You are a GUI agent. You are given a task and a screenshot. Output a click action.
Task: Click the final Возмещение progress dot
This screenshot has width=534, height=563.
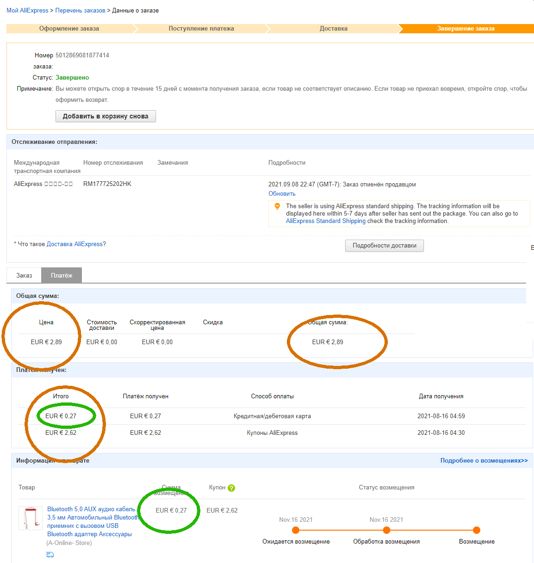point(477,530)
